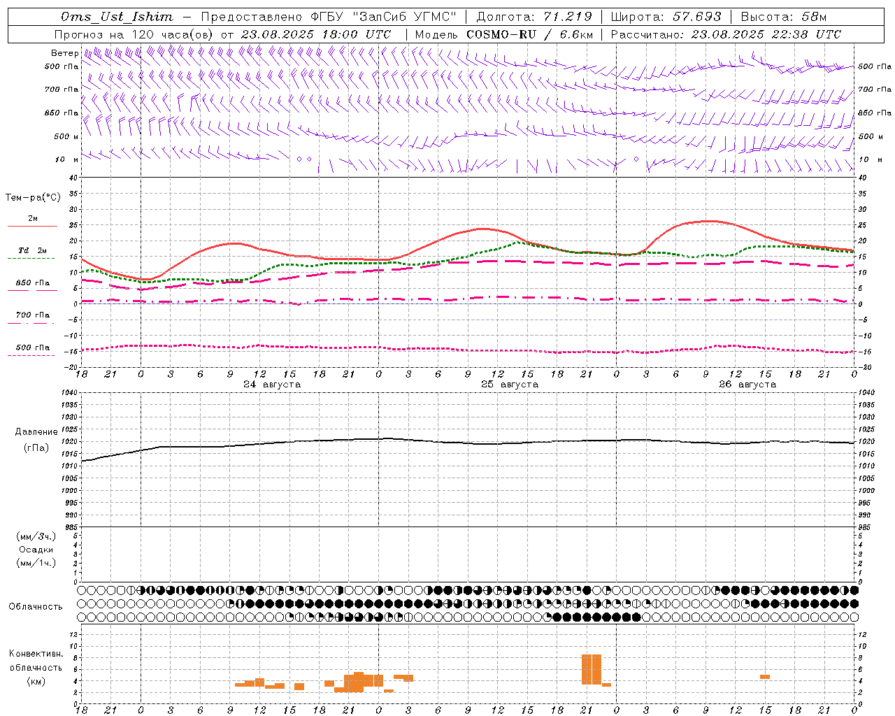
Task: Click the '(км)' unit under convective cloudiness
Action: pos(36,681)
